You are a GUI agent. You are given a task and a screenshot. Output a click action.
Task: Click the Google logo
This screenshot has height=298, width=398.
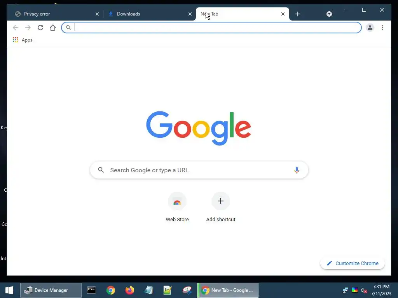point(199,128)
